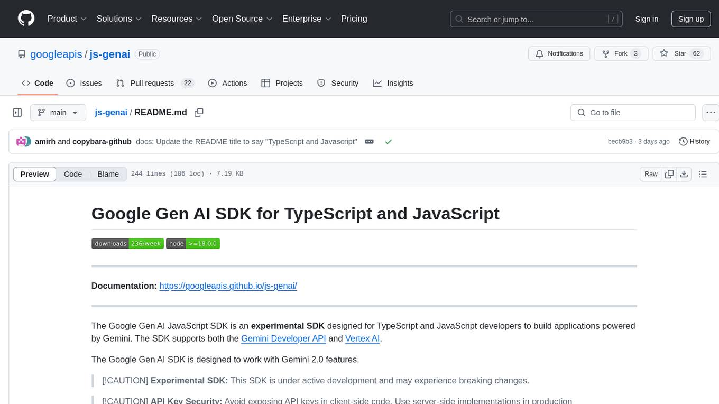
Task: Open the Raw file view
Action: point(651,174)
